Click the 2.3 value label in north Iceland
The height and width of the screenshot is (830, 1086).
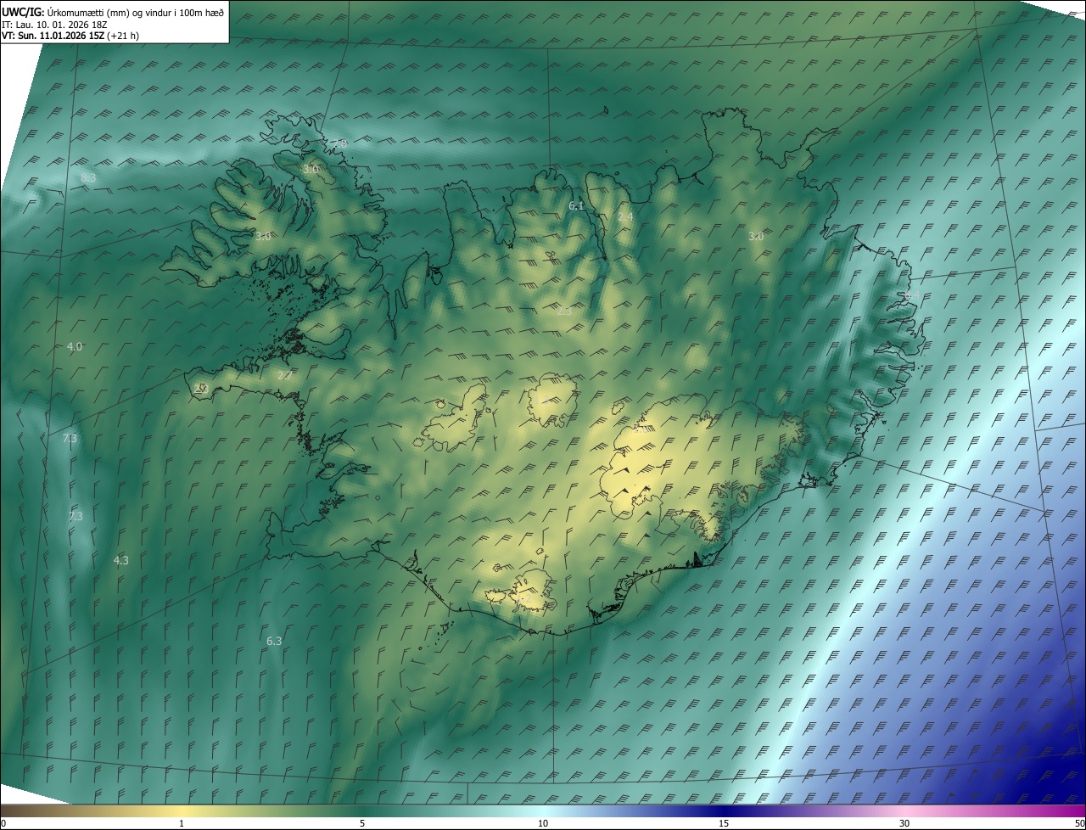click(564, 311)
